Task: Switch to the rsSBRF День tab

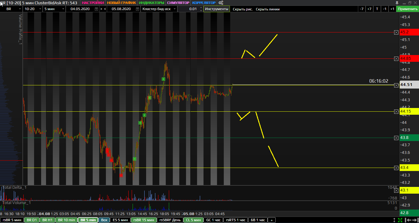Action: (x=170, y=220)
